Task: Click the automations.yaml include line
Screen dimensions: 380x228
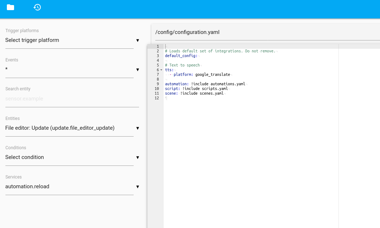Action: tap(205, 84)
